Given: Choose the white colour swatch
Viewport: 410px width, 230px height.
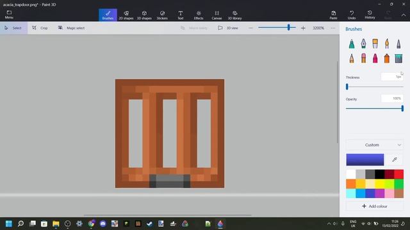Looking at the screenshot, I should [351, 174].
